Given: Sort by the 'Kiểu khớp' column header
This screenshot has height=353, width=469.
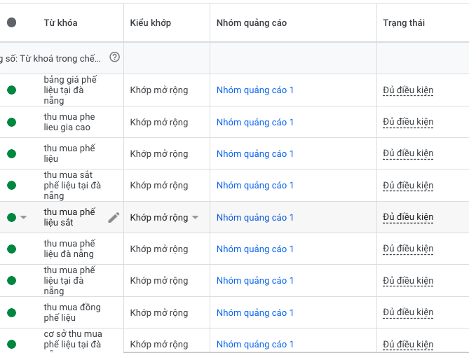Looking at the screenshot, I should click(150, 23).
